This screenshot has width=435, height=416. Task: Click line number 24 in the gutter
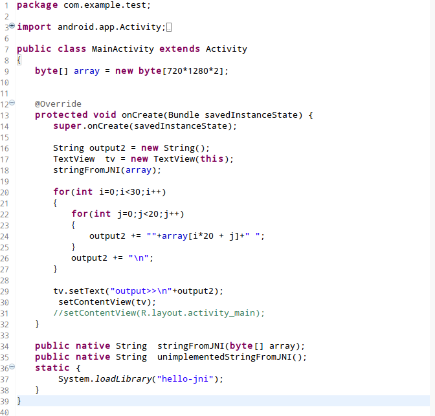tap(5, 237)
